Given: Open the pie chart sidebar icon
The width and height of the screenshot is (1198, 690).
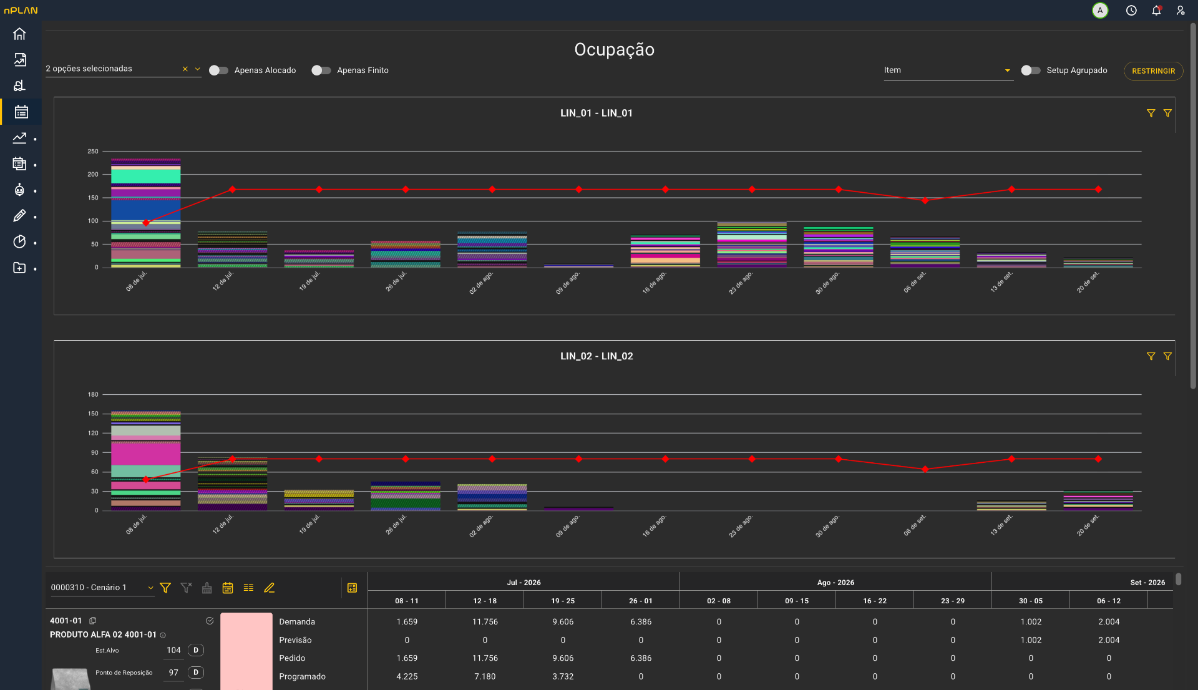Looking at the screenshot, I should pos(19,242).
